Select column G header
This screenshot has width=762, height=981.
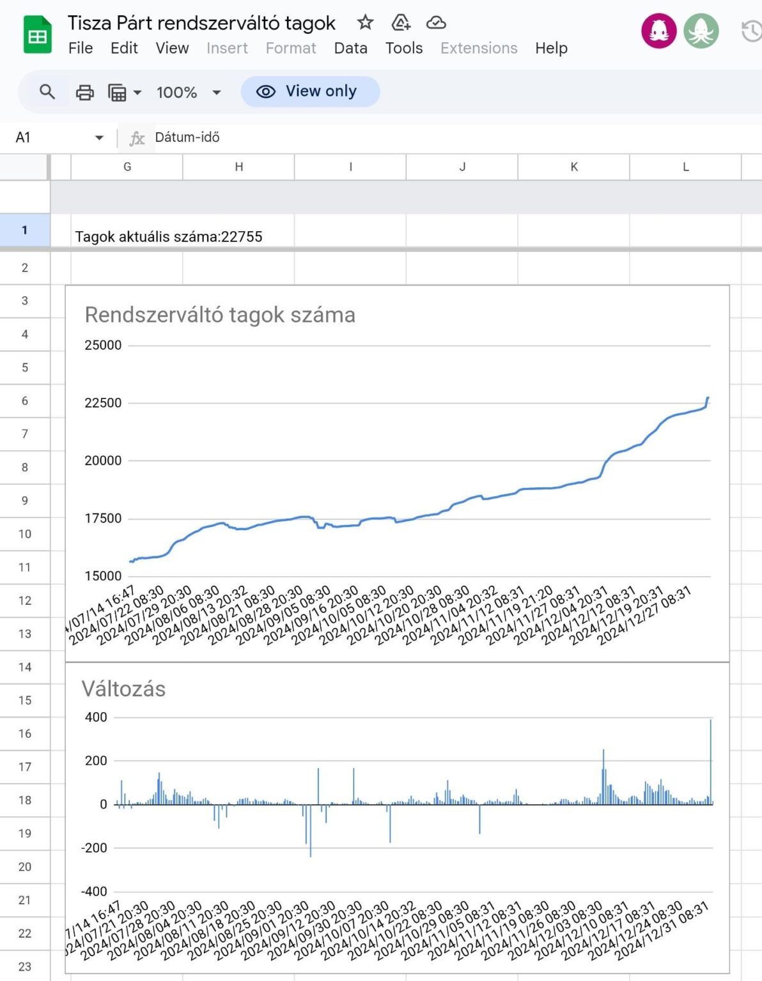click(127, 167)
